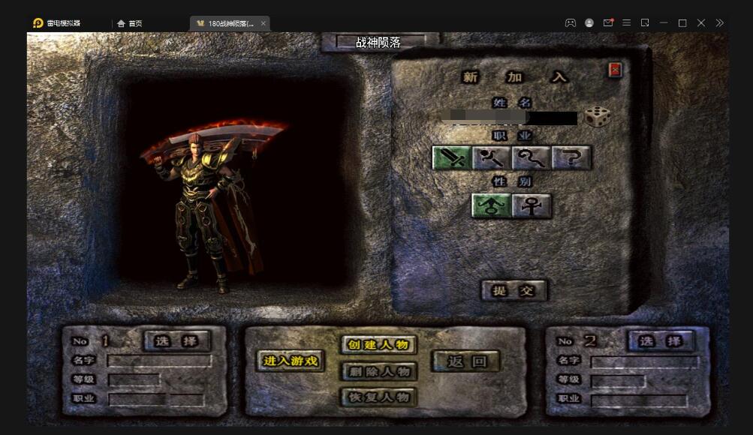The image size is (753, 435).
Task: Open the mail notifications icon
Action: pos(608,23)
